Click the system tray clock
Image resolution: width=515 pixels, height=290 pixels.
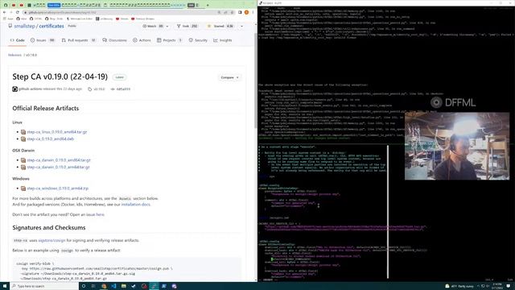coord(497,286)
